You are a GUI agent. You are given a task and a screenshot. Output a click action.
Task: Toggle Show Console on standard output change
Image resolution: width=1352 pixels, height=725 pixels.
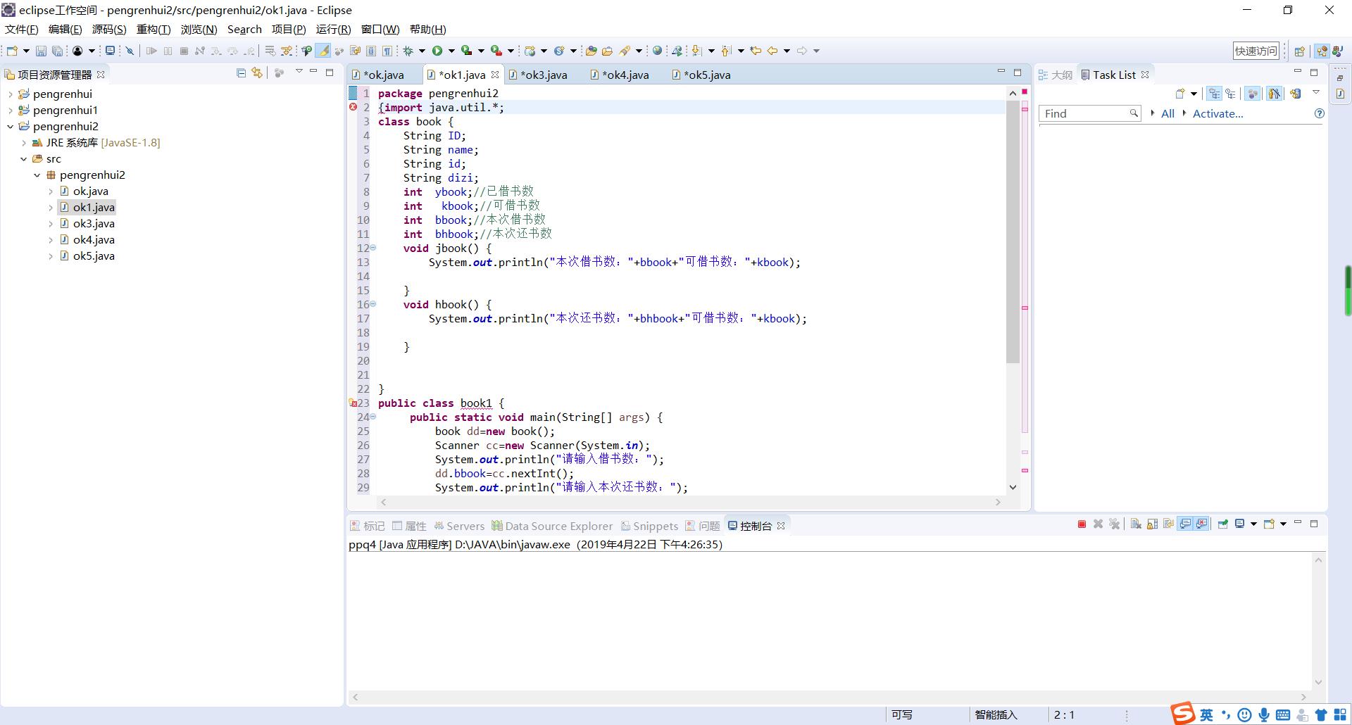tap(1186, 524)
